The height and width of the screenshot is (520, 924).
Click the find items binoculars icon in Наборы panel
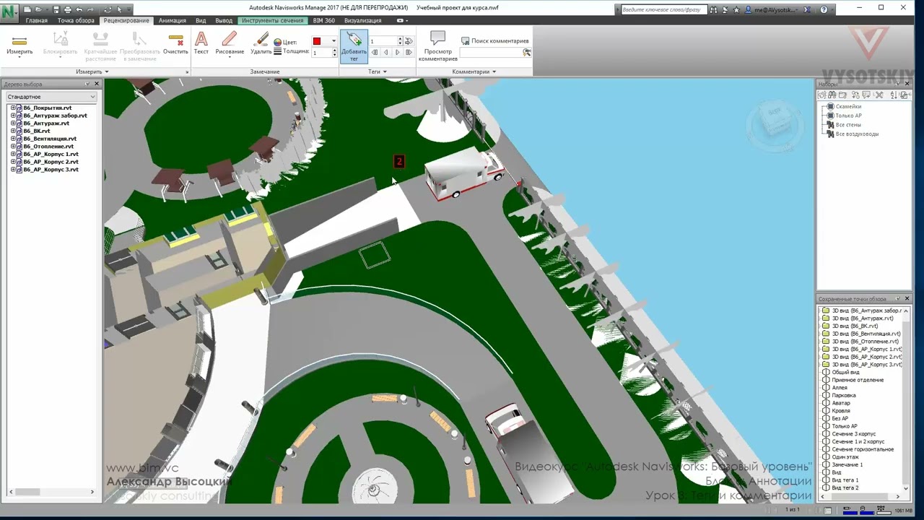click(832, 95)
